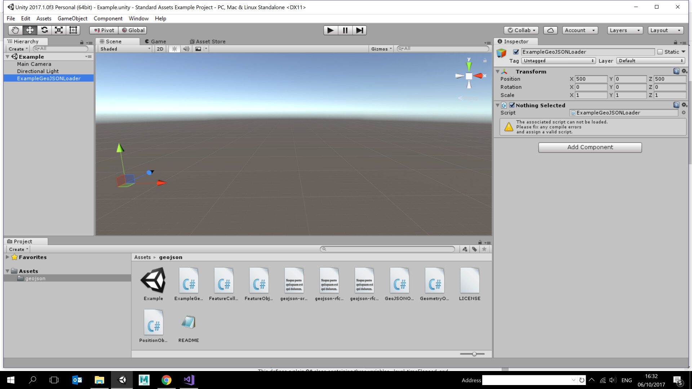Toggle 2D view mode in Scene
The image size is (692, 389).
pyautogui.click(x=160, y=49)
